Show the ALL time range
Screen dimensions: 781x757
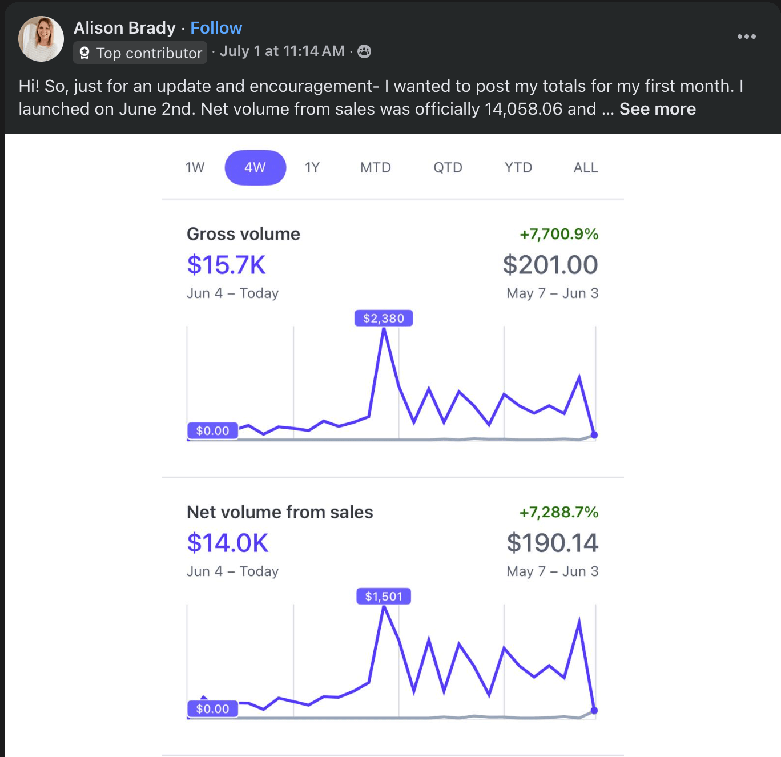586,167
